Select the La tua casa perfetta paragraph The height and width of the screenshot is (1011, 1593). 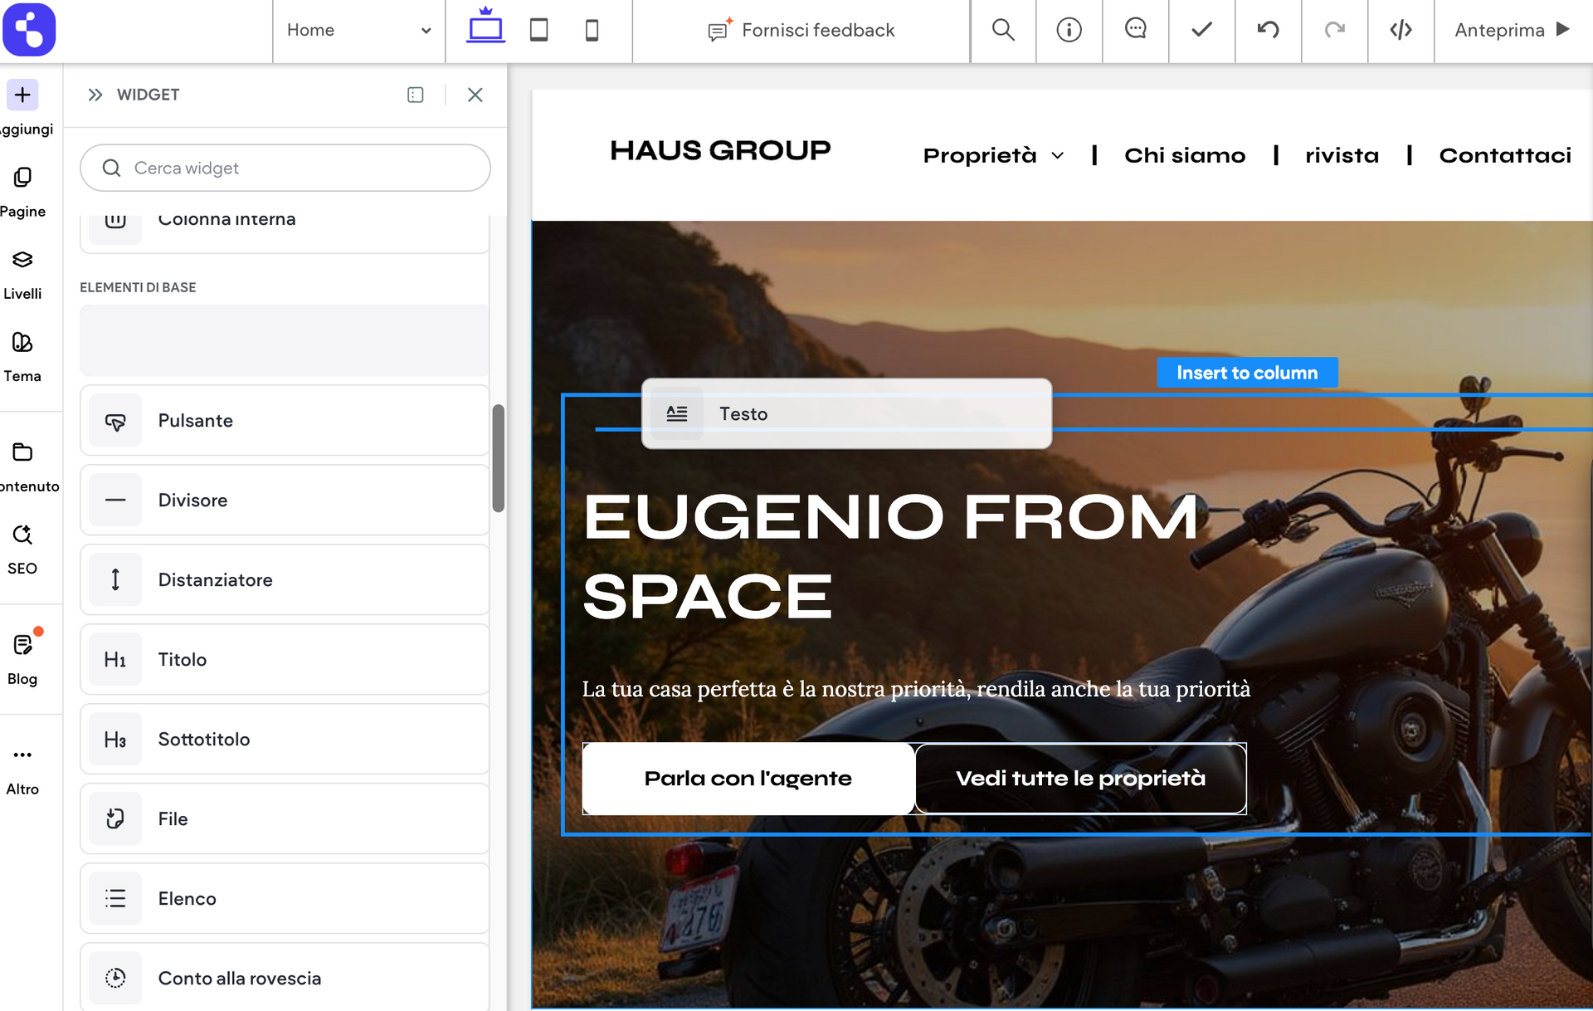916,689
